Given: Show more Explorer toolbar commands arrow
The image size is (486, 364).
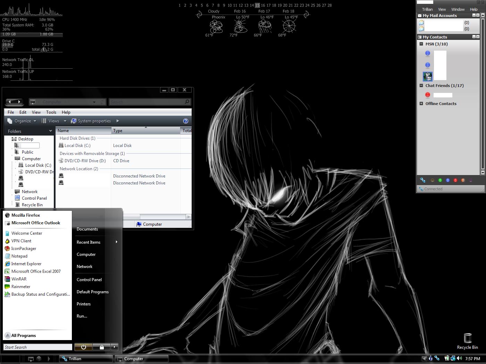Looking at the screenshot, I should (118, 121).
